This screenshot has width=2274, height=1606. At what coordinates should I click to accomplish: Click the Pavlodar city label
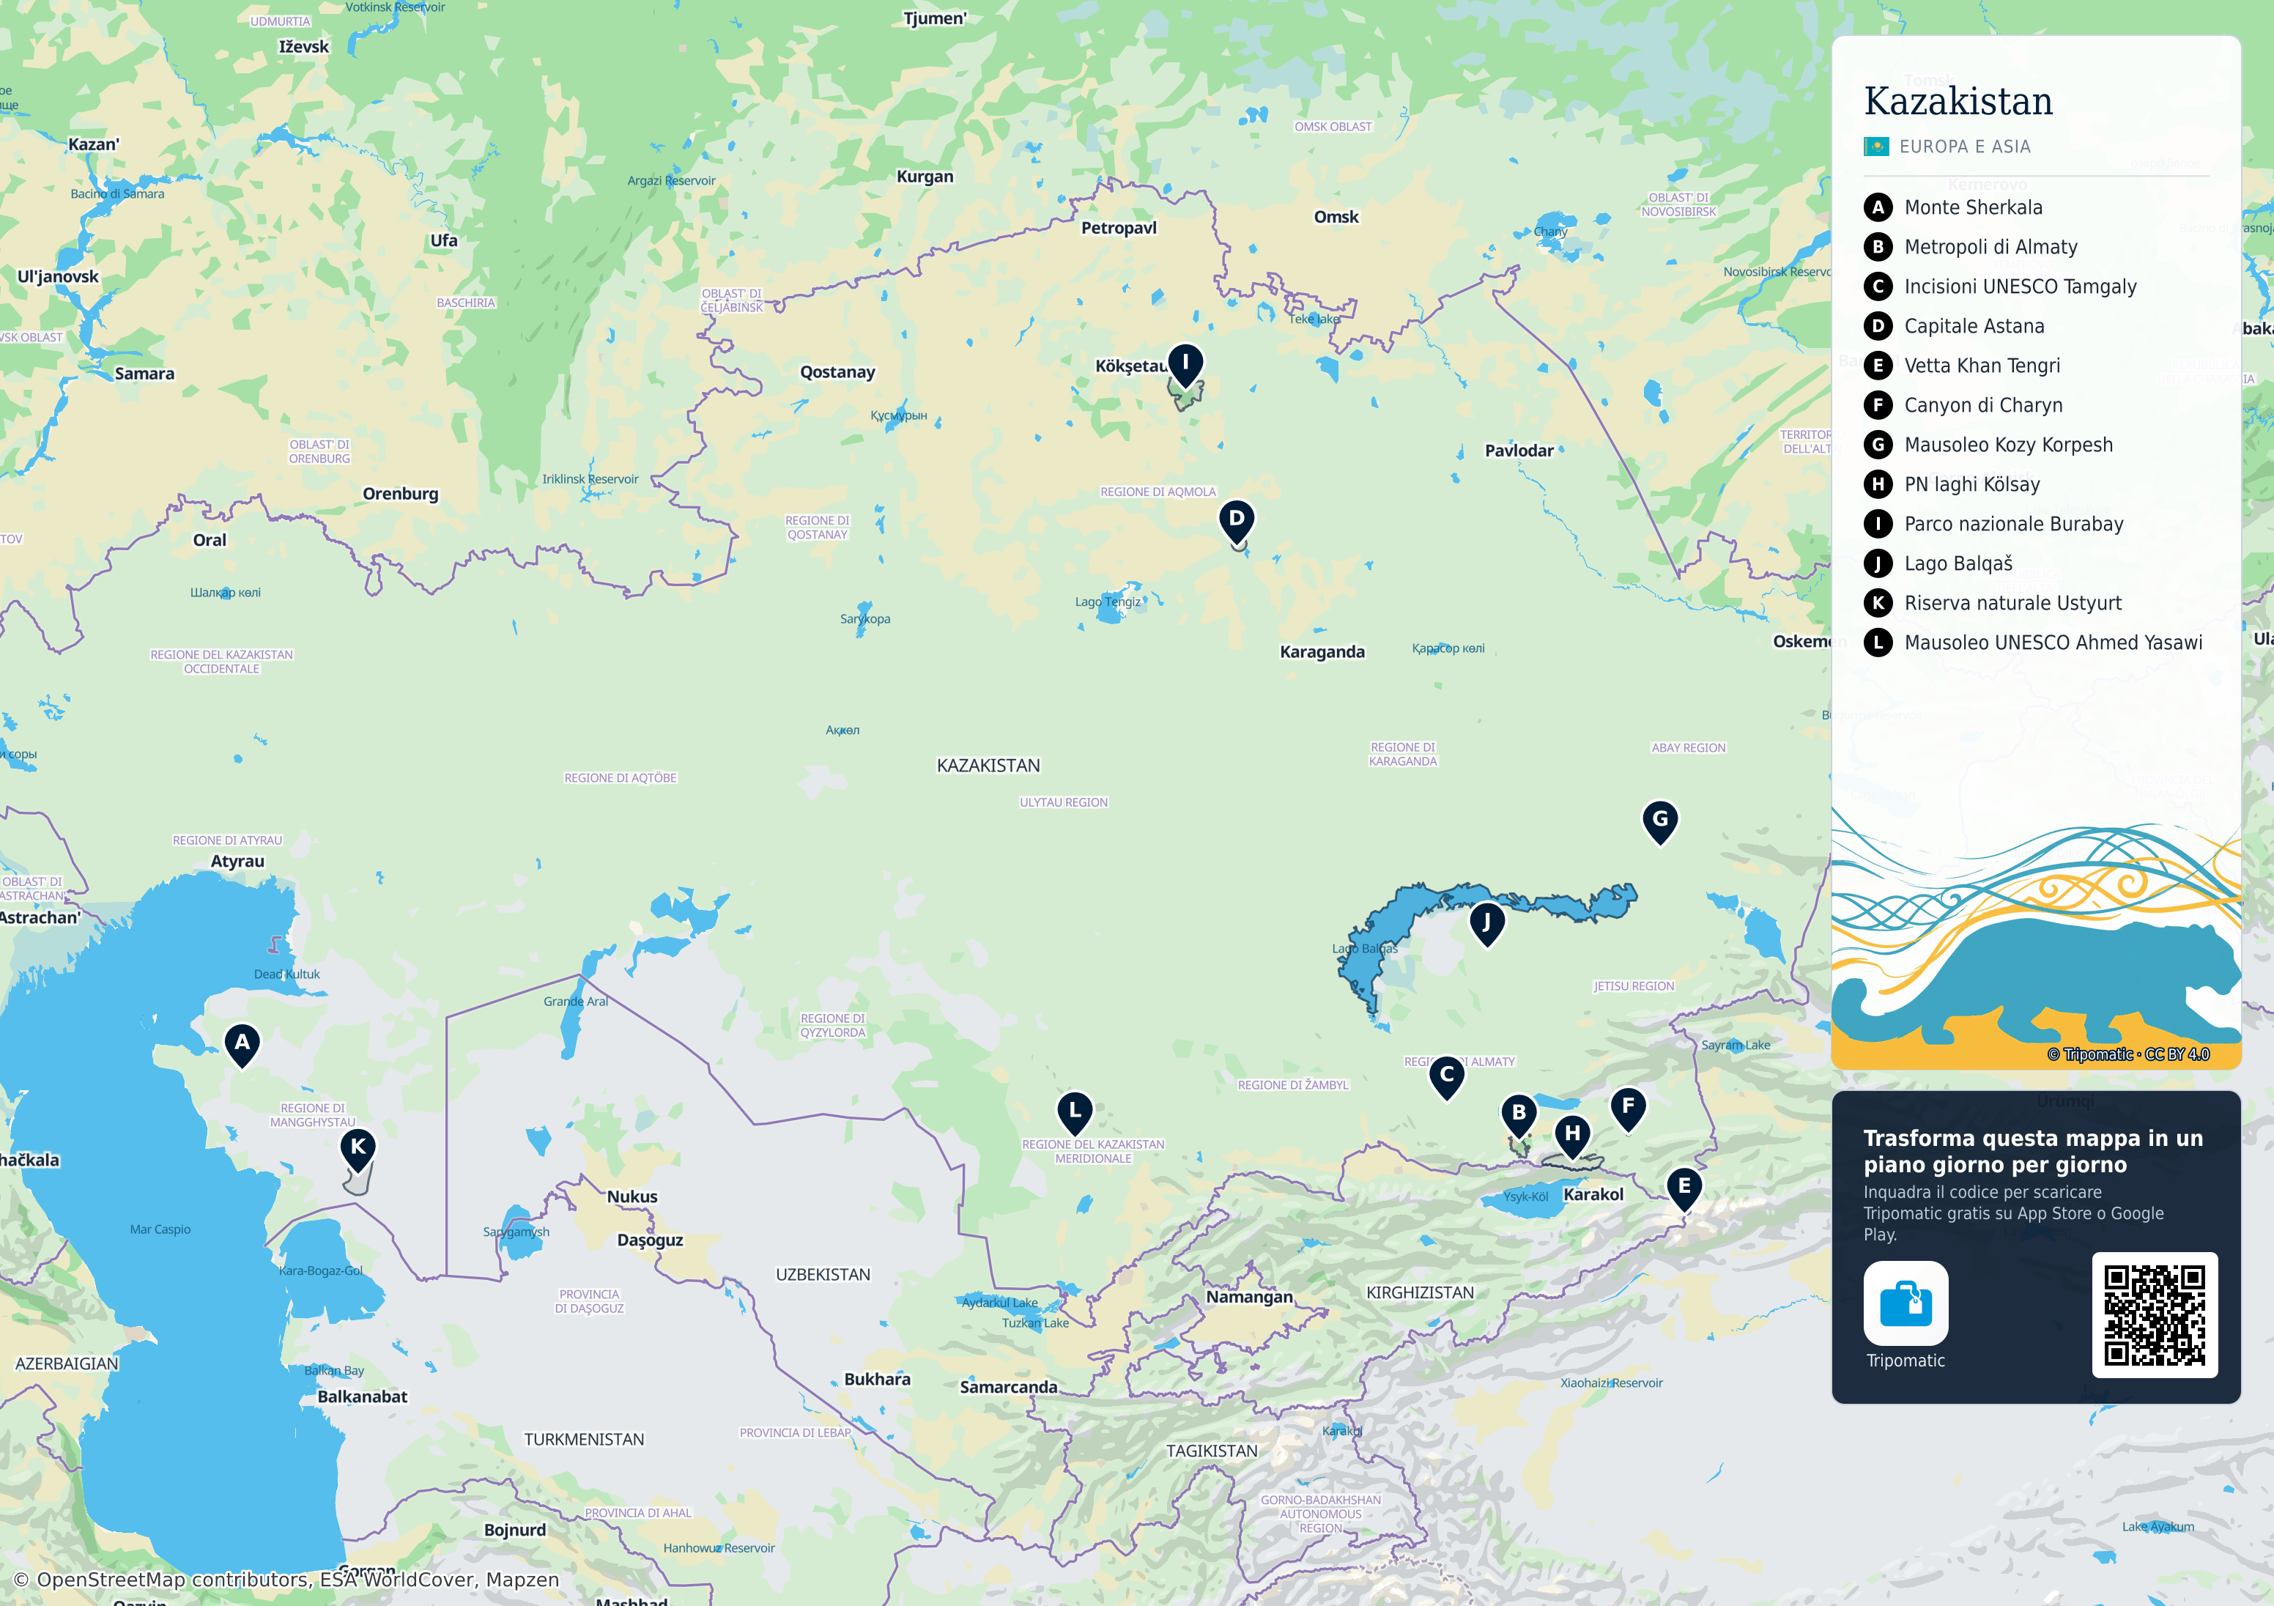[x=1519, y=451]
